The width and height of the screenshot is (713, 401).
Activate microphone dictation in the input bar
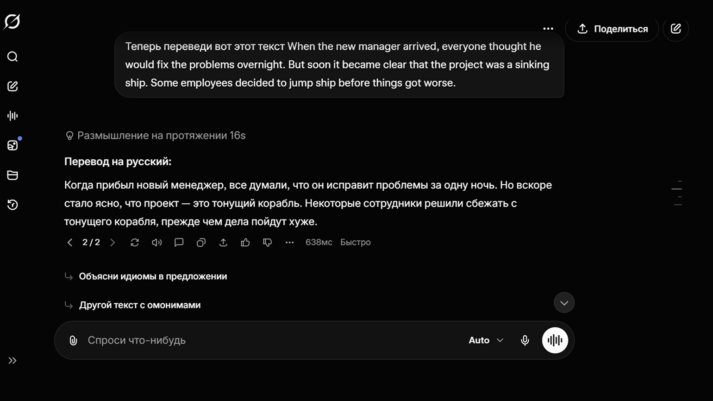point(525,340)
